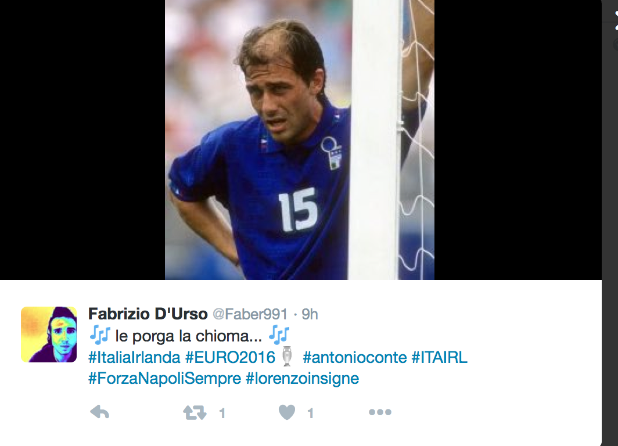Follow the #ItaliaIrlanda hashtag
The height and width of the screenshot is (446, 618).
134,357
